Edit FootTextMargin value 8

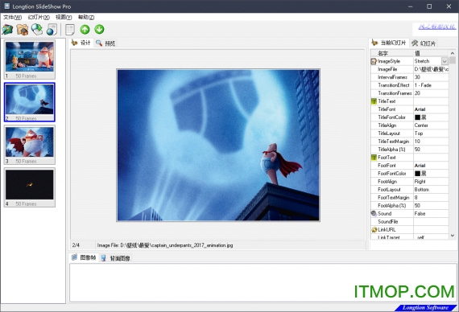pyautogui.click(x=431, y=197)
